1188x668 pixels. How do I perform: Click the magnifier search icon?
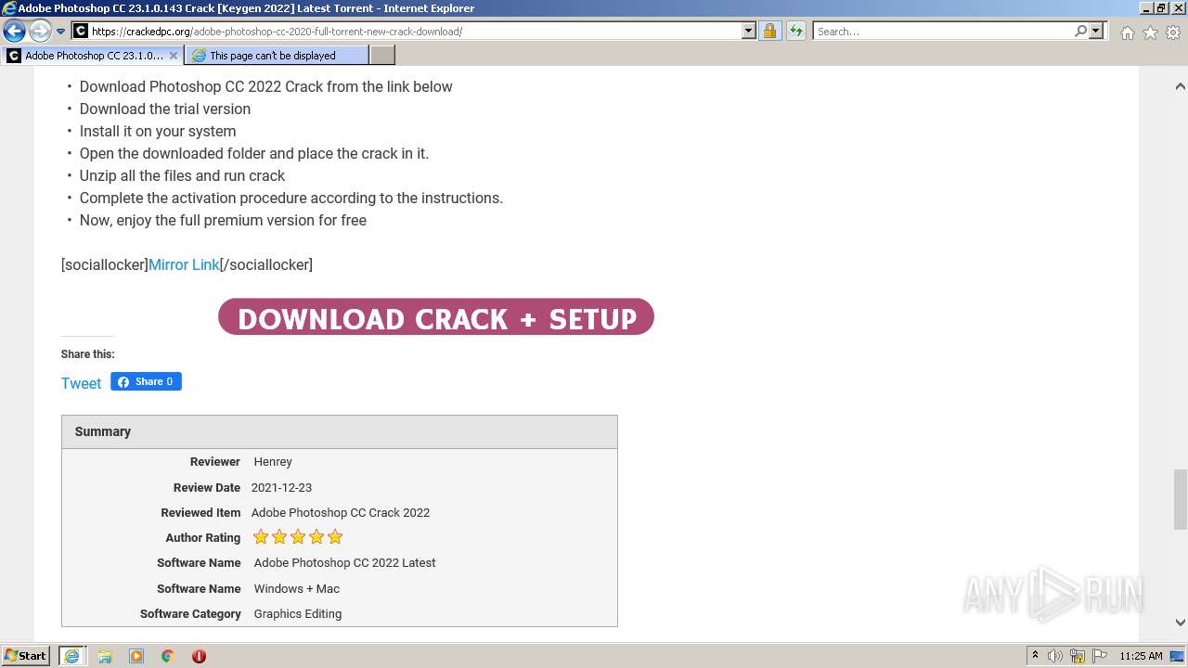click(x=1080, y=31)
